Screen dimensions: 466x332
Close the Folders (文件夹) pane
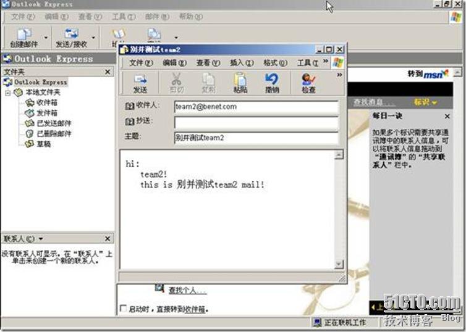[108, 72]
